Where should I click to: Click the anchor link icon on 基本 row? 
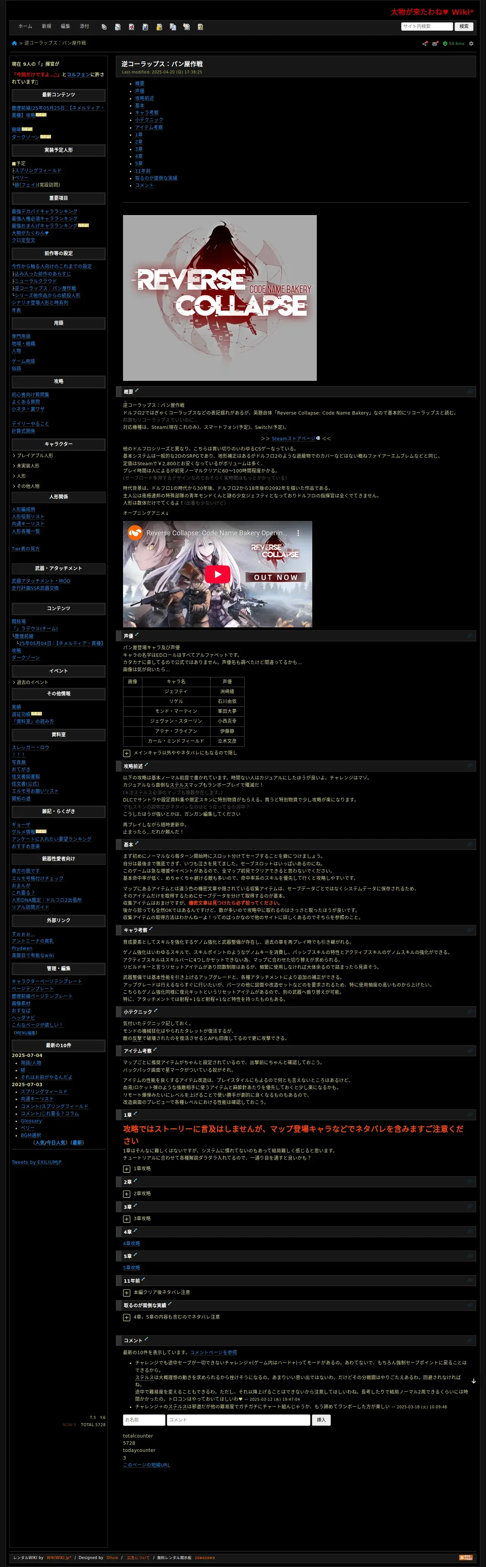470,844
